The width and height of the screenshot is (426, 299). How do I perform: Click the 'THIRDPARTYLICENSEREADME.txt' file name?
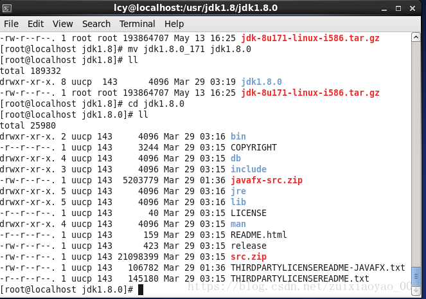click(300, 278)
